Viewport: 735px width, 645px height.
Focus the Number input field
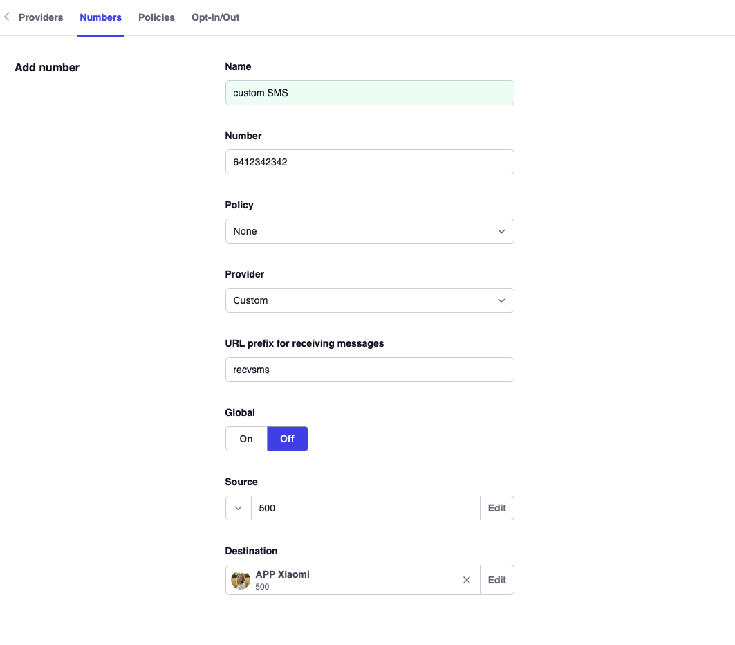(x=369, y=162)
